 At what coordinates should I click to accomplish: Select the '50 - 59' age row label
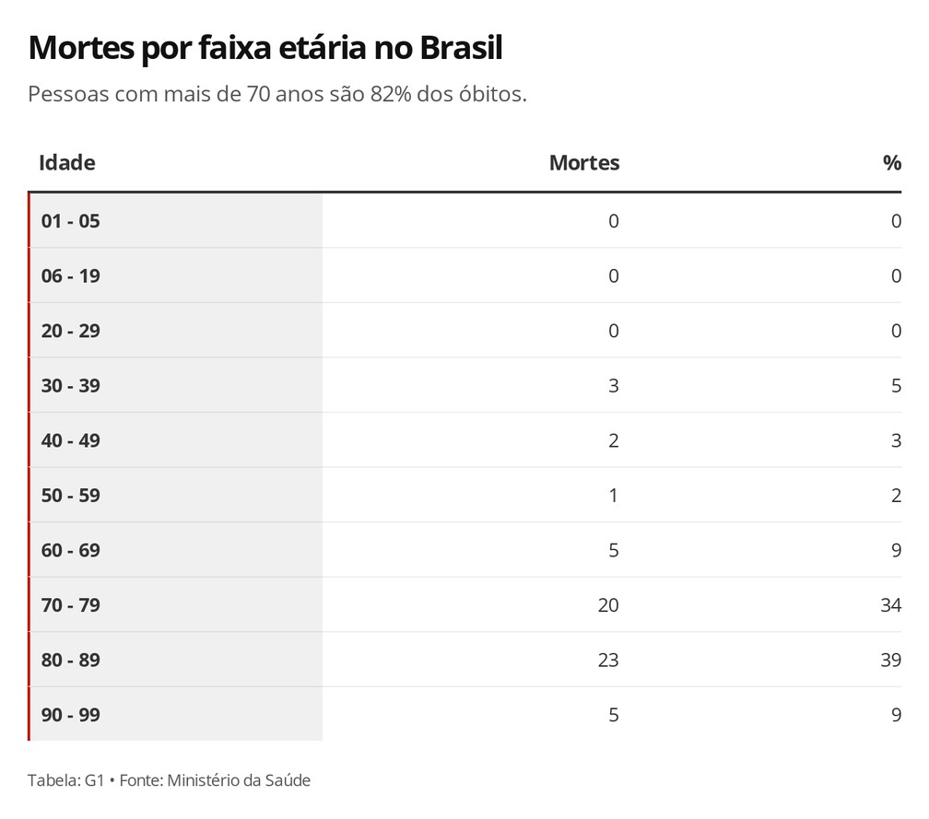[70, 495]
